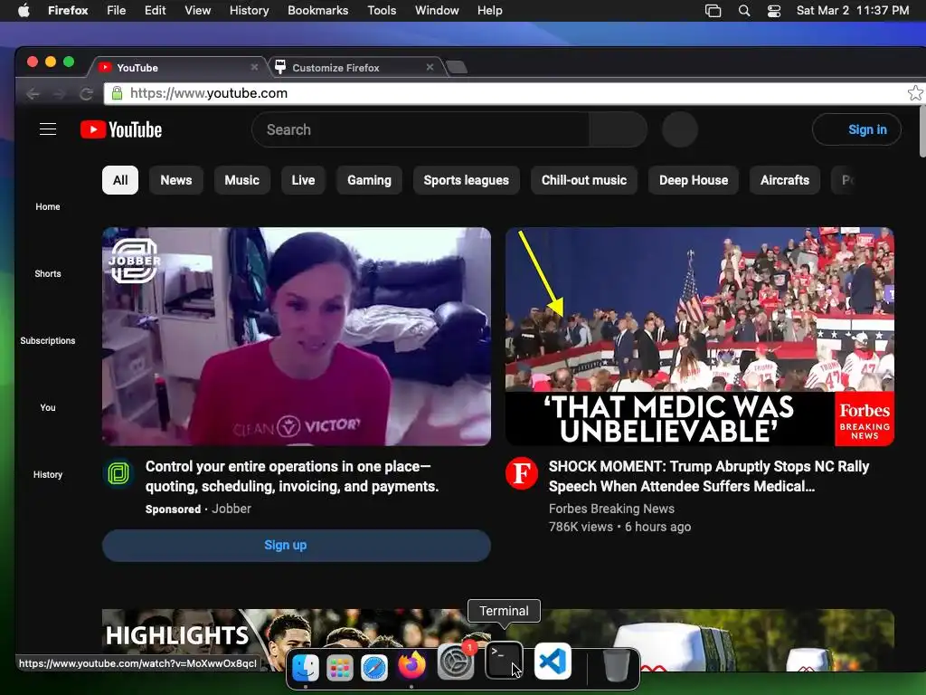Open the SHOCK MOMENT video title link
The width and height of the screenshot is (926, 695).
(x=709, y=476)
